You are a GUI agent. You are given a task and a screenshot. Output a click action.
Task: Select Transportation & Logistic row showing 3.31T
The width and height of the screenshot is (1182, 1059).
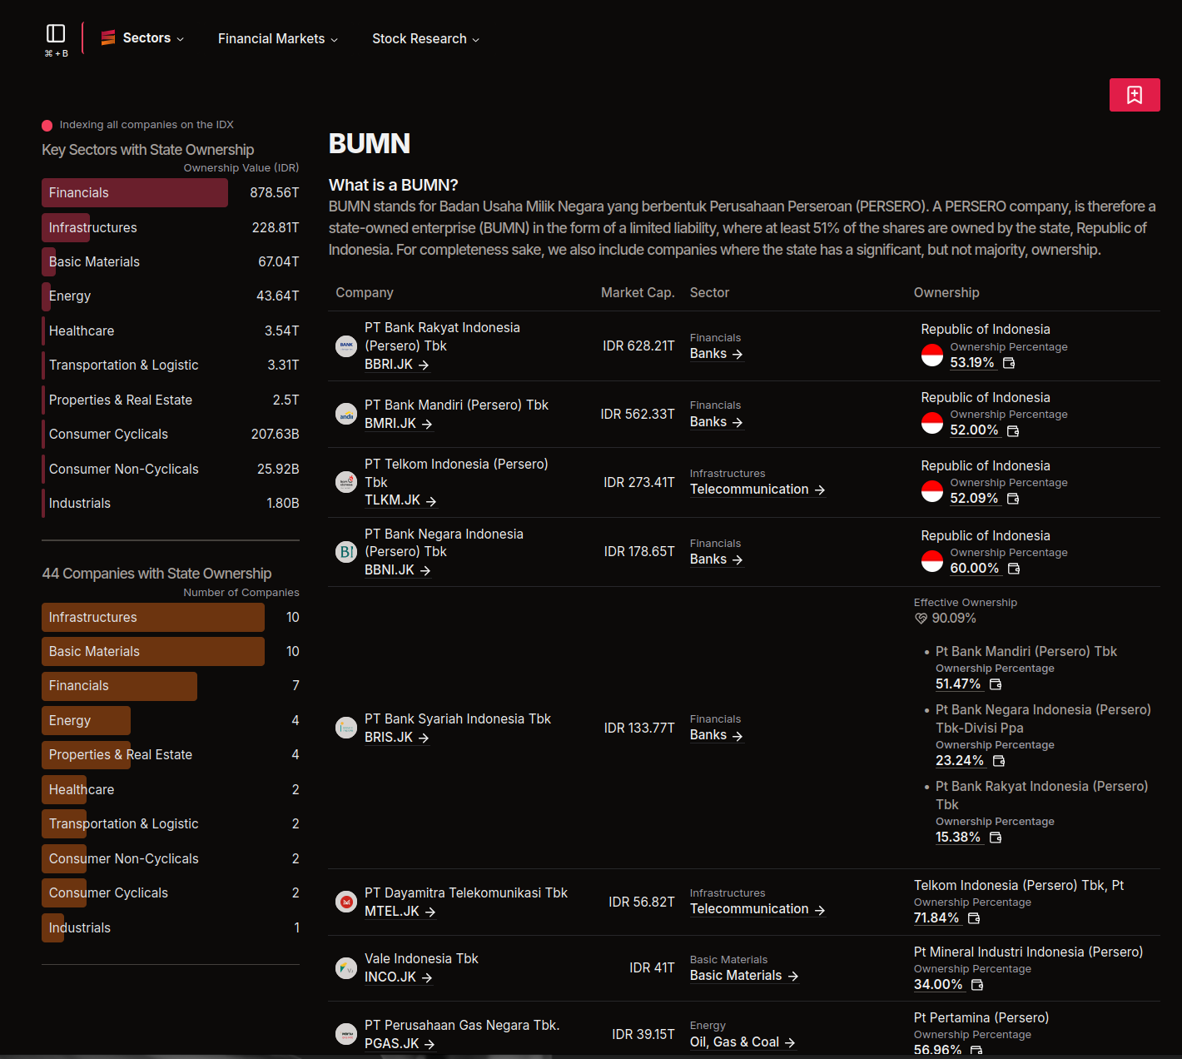pyautogui.click(x=171, y=365)
